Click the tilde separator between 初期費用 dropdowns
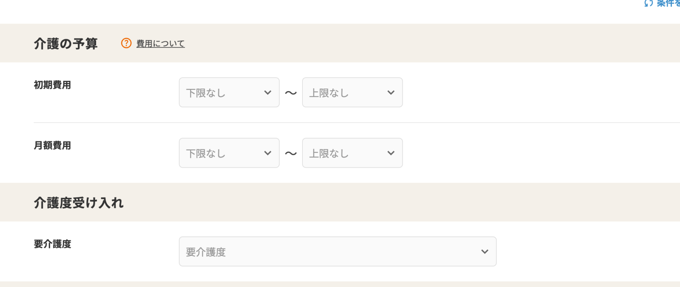The image size is (680, 287). (x=290, y=92)
